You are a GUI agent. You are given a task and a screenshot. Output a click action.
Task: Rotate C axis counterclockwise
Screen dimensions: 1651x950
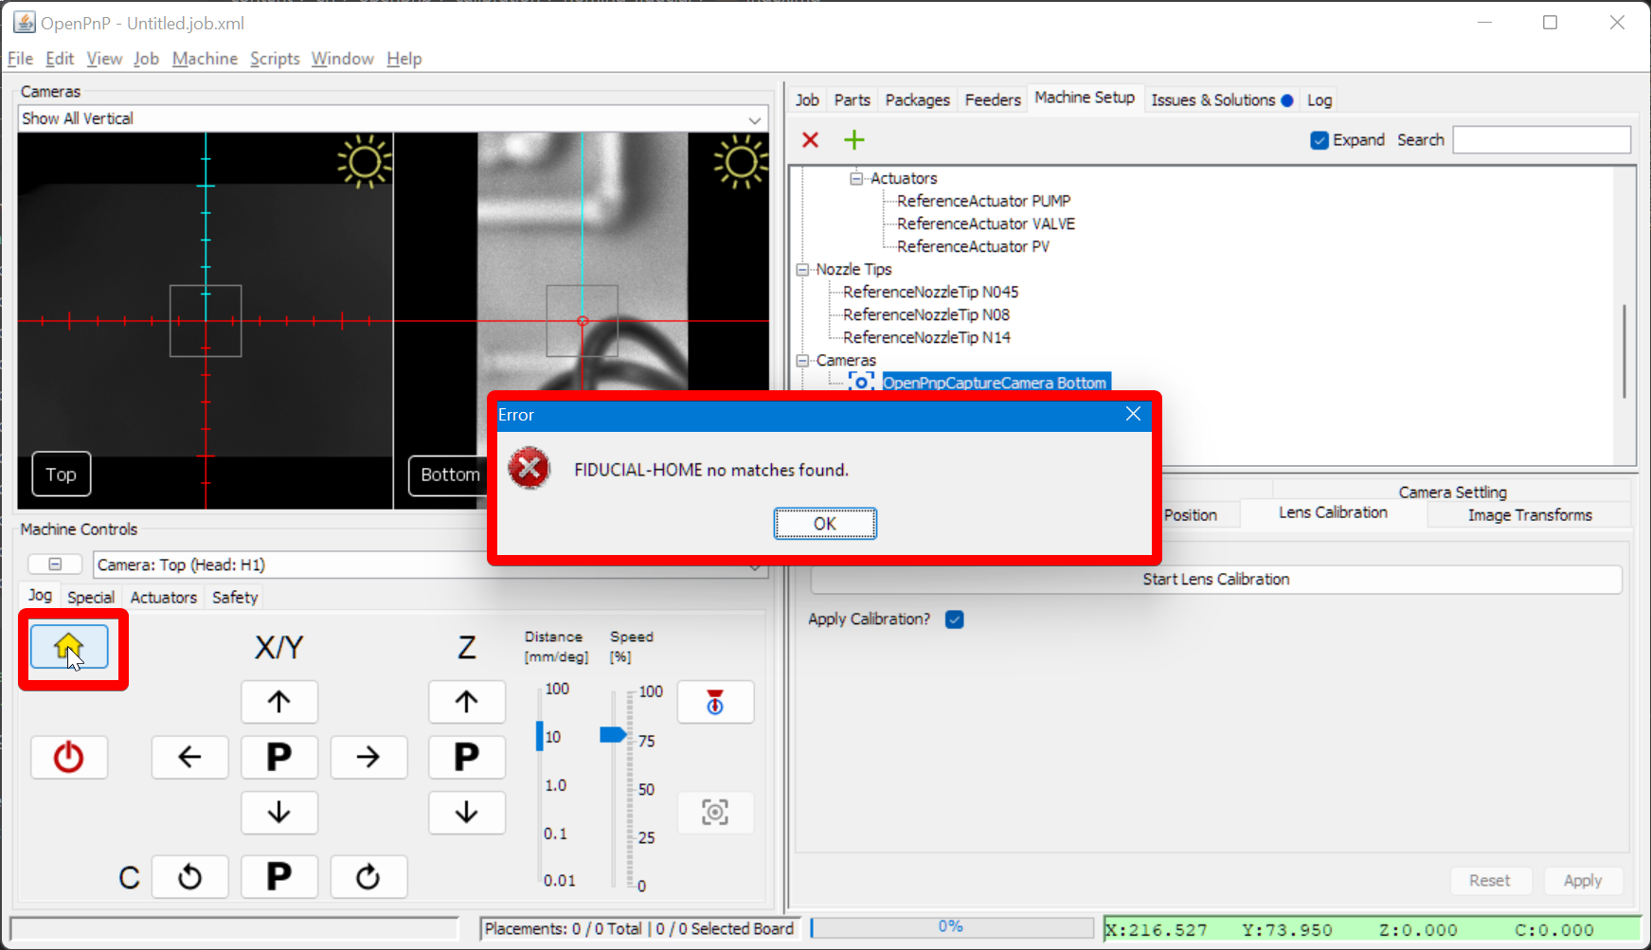pyautogui.click(x=189, y=877)
